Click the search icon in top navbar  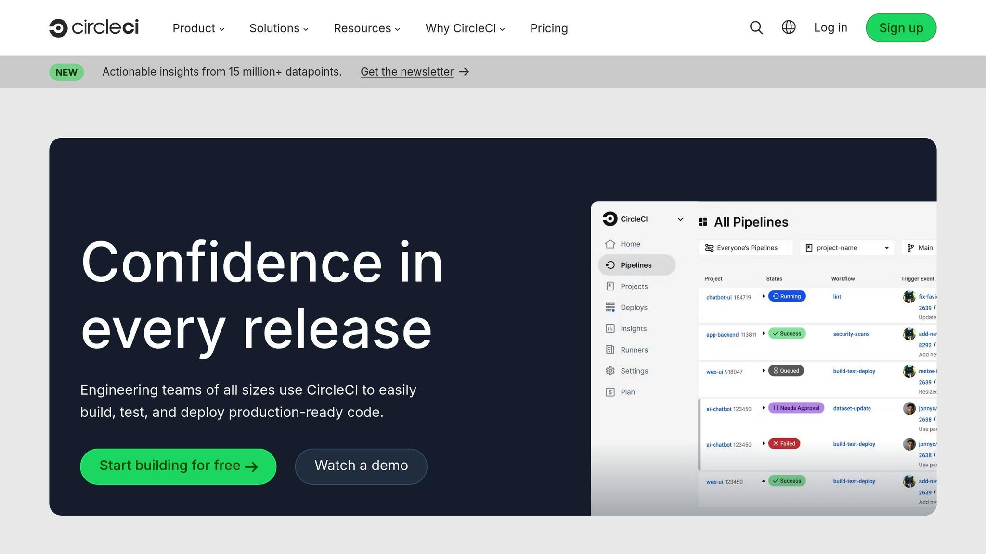pos(756,27)
